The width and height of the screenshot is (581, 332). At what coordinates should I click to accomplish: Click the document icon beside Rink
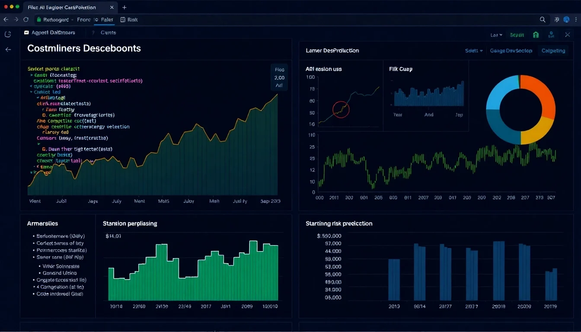(x=123, y=19)
